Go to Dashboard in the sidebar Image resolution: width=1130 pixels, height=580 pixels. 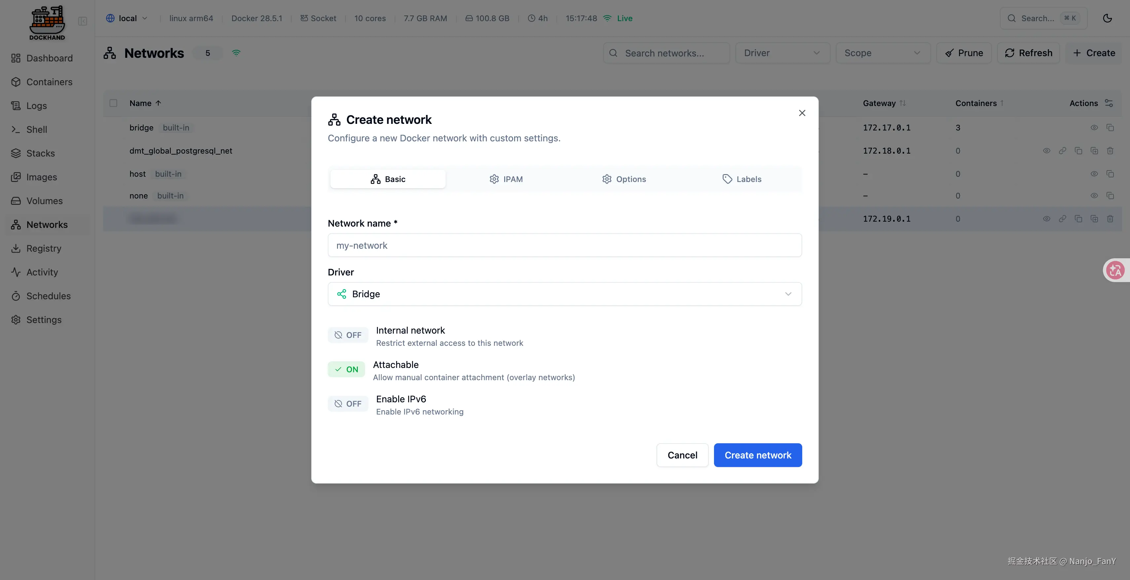pos(47,58)
